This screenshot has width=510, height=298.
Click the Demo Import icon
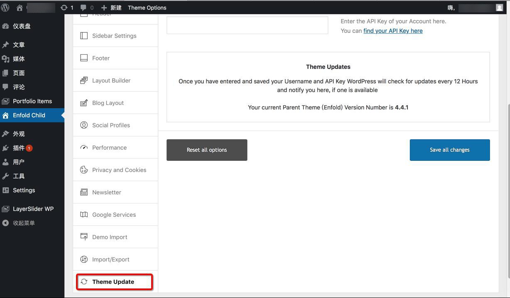(x=84, y=237)
